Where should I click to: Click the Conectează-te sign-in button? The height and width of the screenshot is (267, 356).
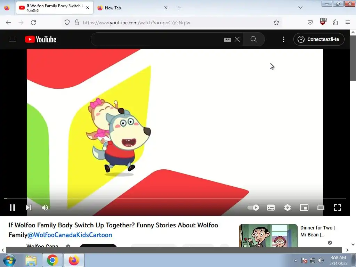click(x=319, y=39)
